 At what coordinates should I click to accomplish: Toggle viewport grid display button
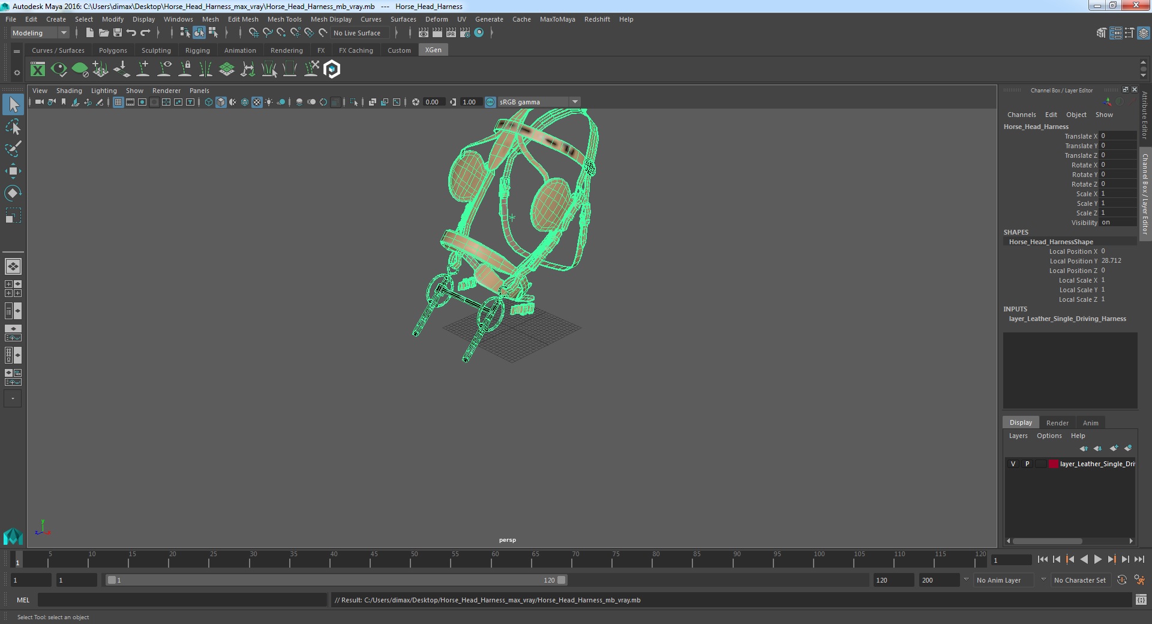tap(118, 102)
